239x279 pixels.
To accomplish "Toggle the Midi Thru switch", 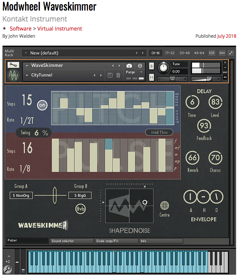I will coord(159,132).
